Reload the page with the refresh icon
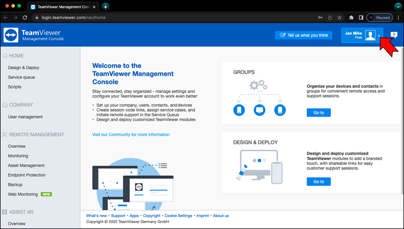The width and height of the screenshot is (404, 229). 25,18
